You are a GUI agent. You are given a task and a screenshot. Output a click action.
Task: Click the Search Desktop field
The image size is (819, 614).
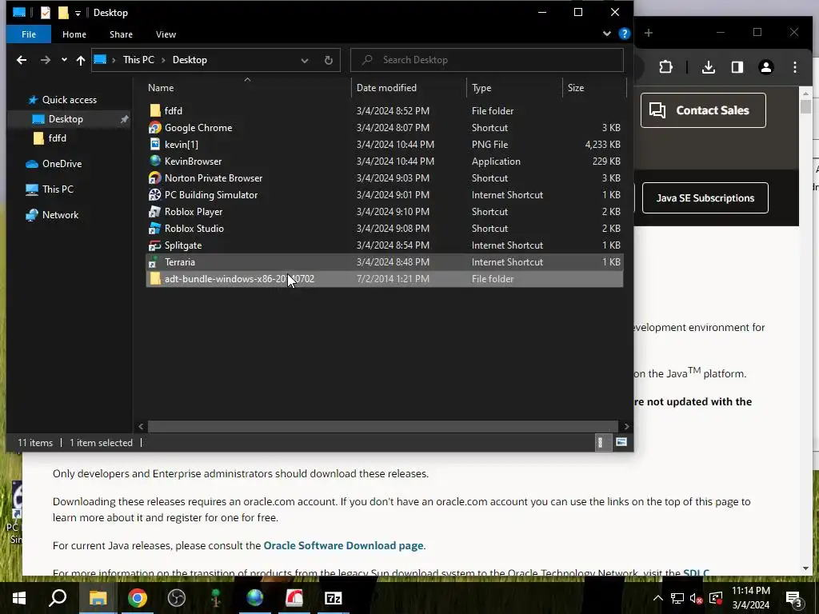pyautogui.click(x=487, y=60)
